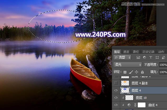
Task: Show the hidden 图层 4 副本 layer
Action: (x=116, y=83)
